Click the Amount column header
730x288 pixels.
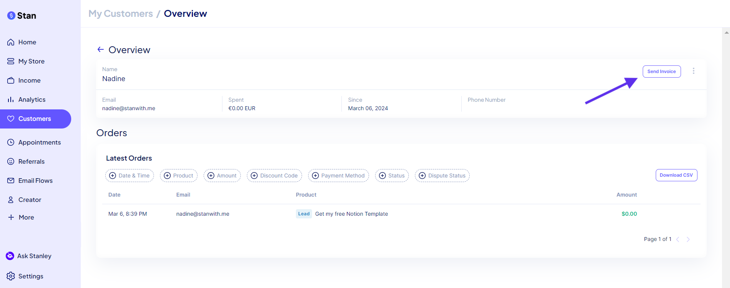point(627,195)
